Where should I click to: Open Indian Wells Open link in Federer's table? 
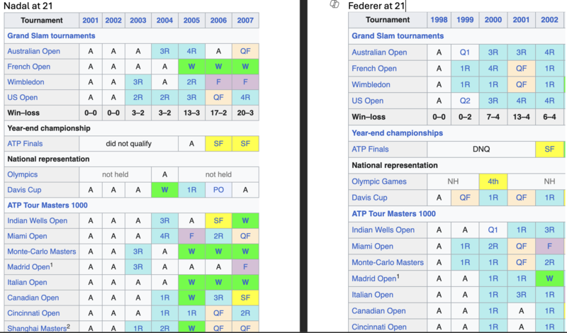pos(383,230)
